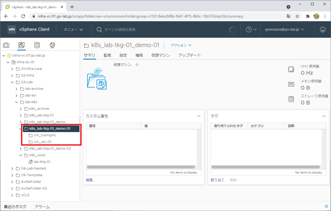Click the 割り当て... link
331x211 pixels.
pos(219,180)
